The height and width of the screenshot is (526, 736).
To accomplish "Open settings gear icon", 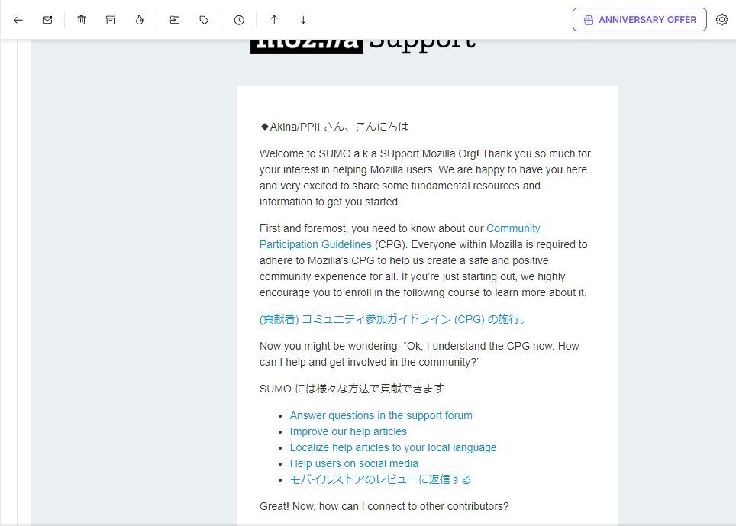I will pos(722,20).
